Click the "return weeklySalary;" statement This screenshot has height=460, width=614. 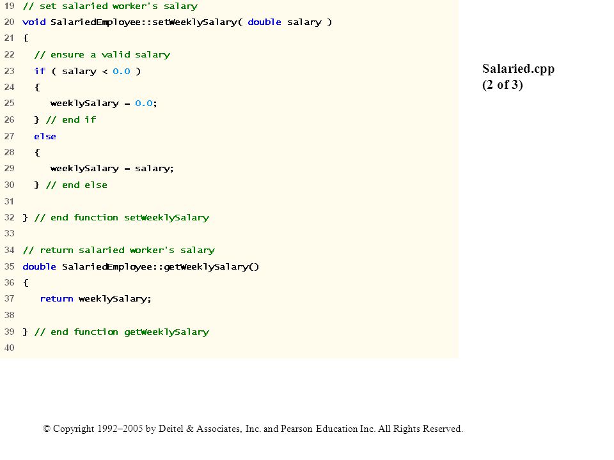95,299
